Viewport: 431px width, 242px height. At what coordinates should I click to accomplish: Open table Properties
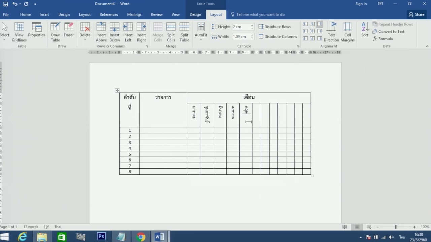[36, 30]
